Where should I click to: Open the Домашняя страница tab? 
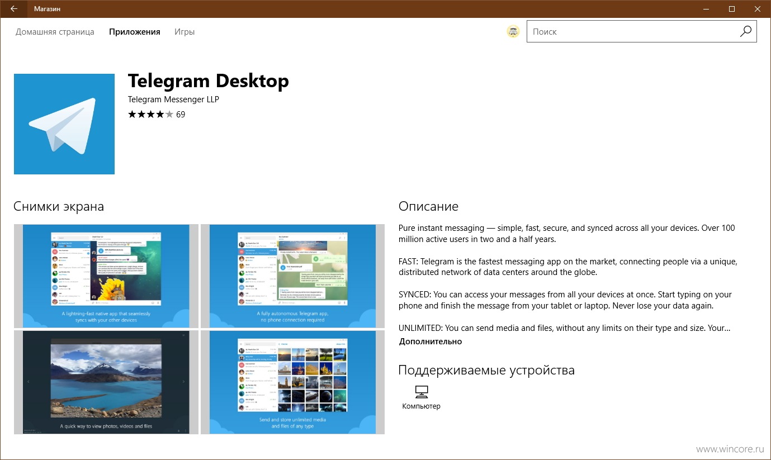(x=55, y=32)
